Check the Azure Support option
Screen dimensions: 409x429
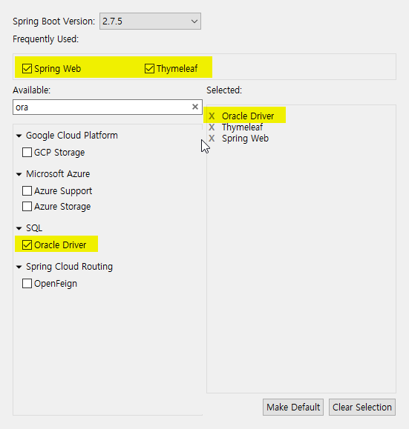pos(27,191)
